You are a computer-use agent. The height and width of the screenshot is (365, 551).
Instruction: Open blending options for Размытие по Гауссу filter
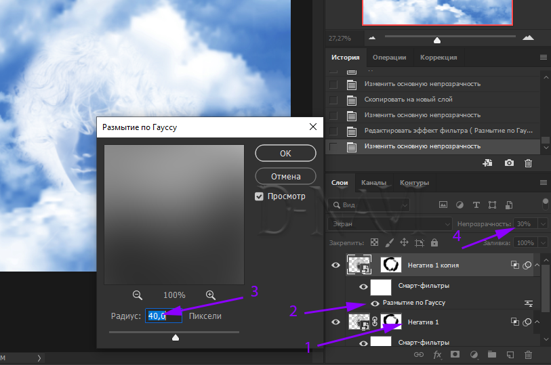click(x=529, y=303)
